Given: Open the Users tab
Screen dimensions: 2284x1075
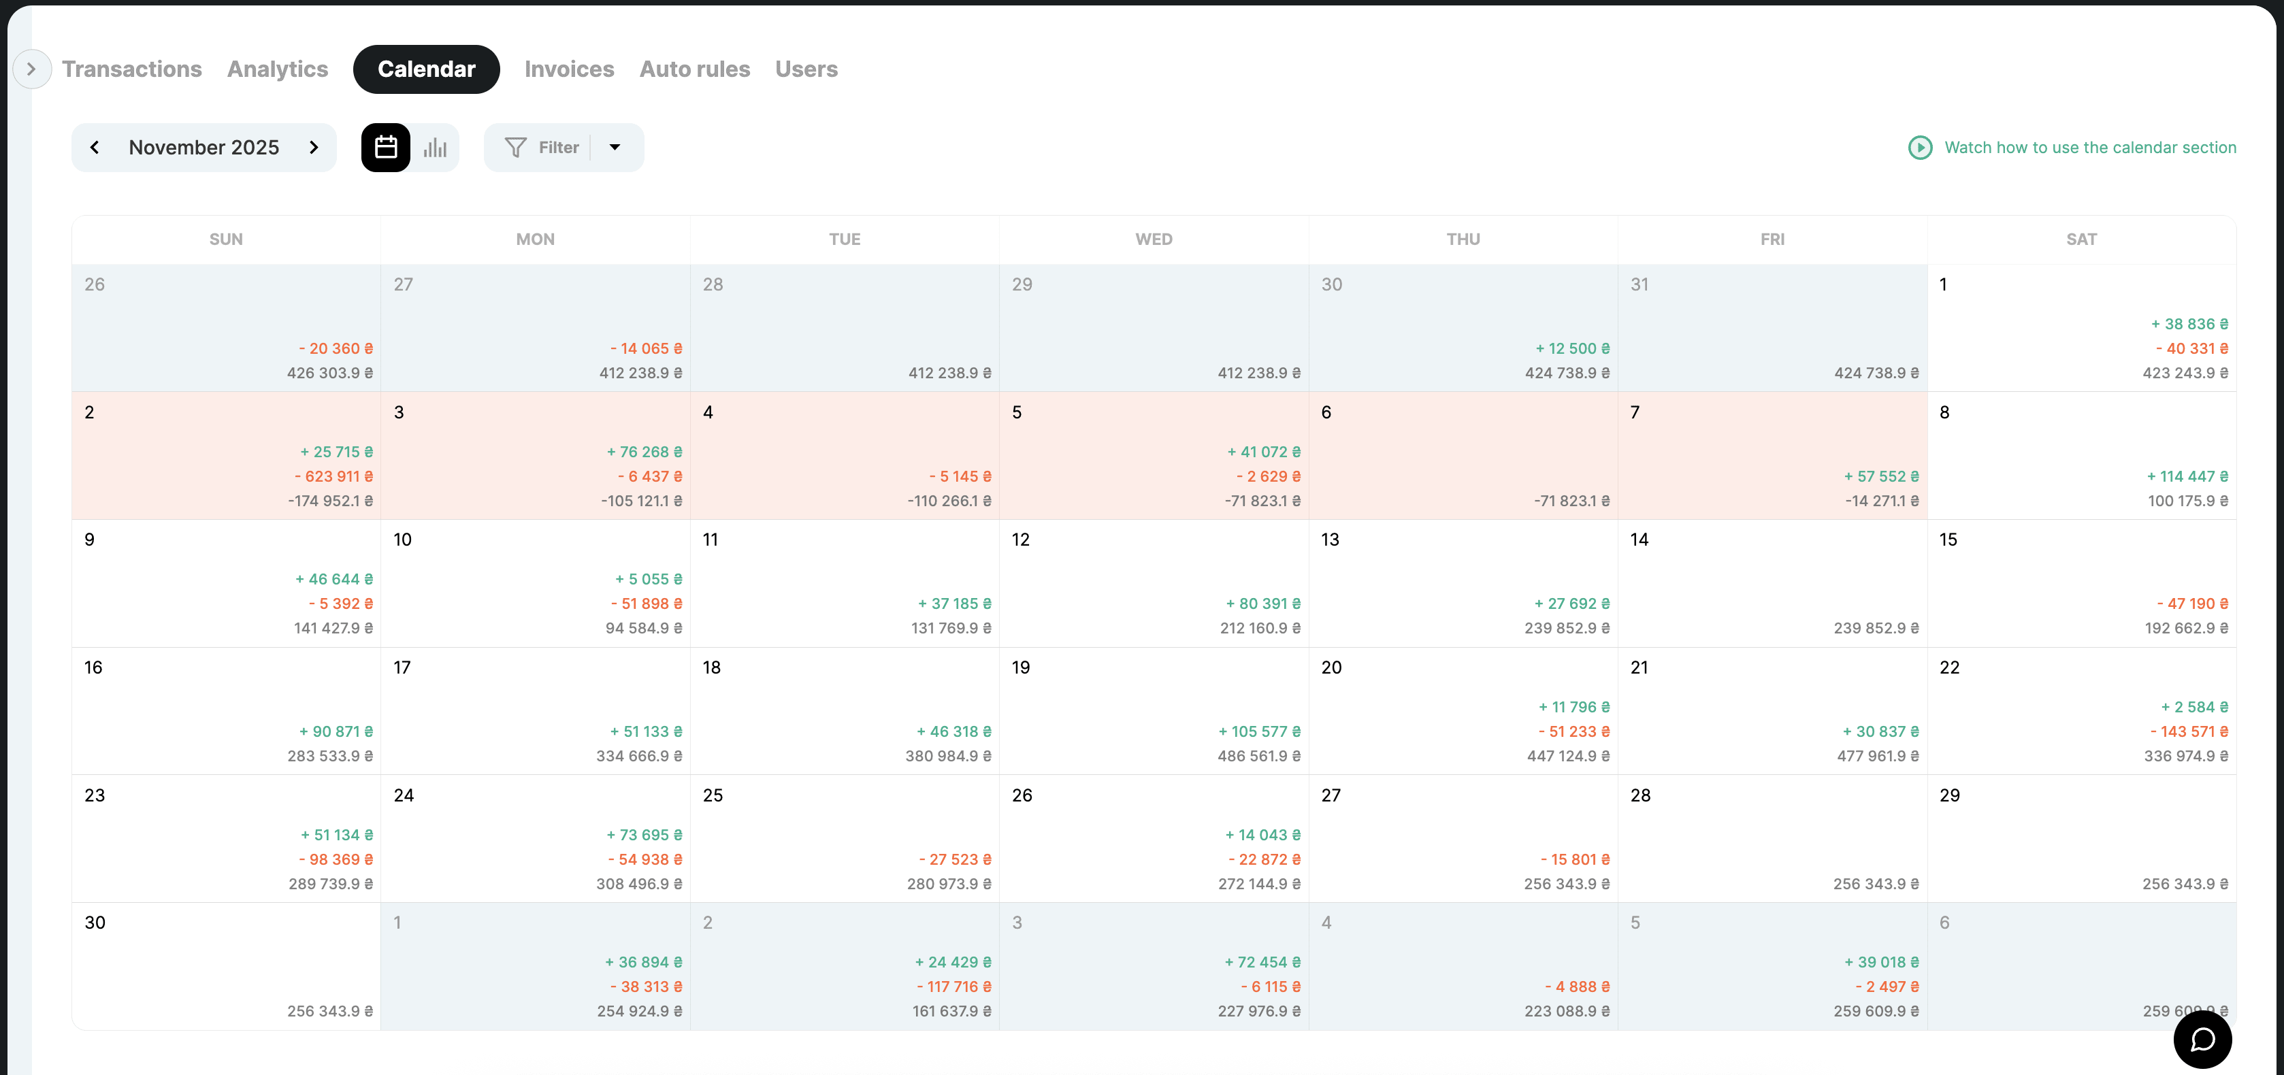Looking at the screenshot, I should (x=806, y=69).
